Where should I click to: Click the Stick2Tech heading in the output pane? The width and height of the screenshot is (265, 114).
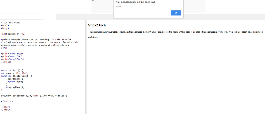click(97, 25)
